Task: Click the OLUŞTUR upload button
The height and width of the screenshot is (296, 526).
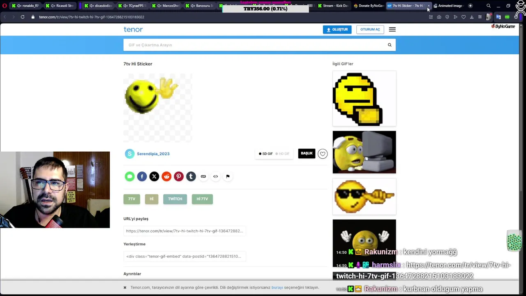Action: coord(337,30)
